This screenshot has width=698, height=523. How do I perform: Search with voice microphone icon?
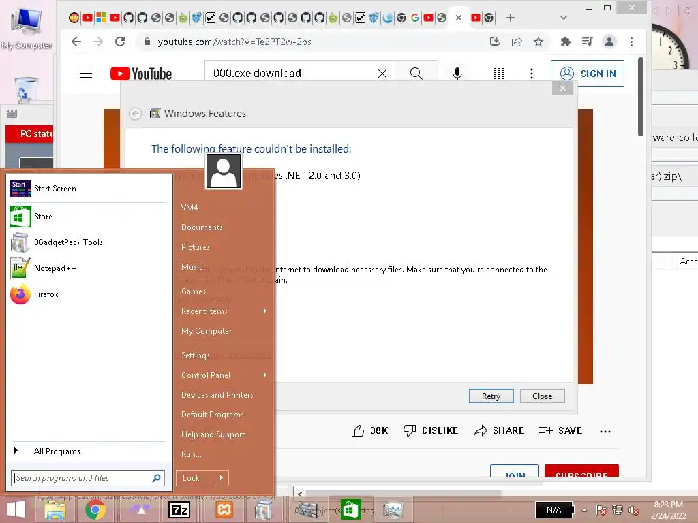tap(457, 74)
